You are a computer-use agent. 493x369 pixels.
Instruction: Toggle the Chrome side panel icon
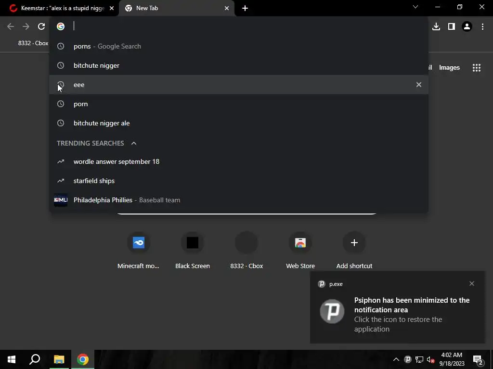[x=452, y=26]
